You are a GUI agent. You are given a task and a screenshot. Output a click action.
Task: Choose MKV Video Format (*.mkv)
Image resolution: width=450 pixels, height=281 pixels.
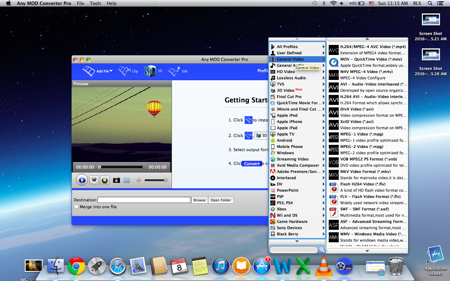point(368,175)
